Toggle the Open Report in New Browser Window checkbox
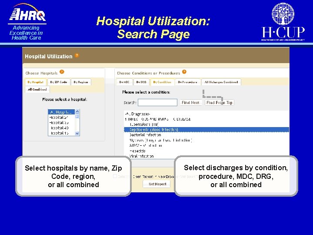313x235 pixels. pyautogui.click(x=115, y=176)
